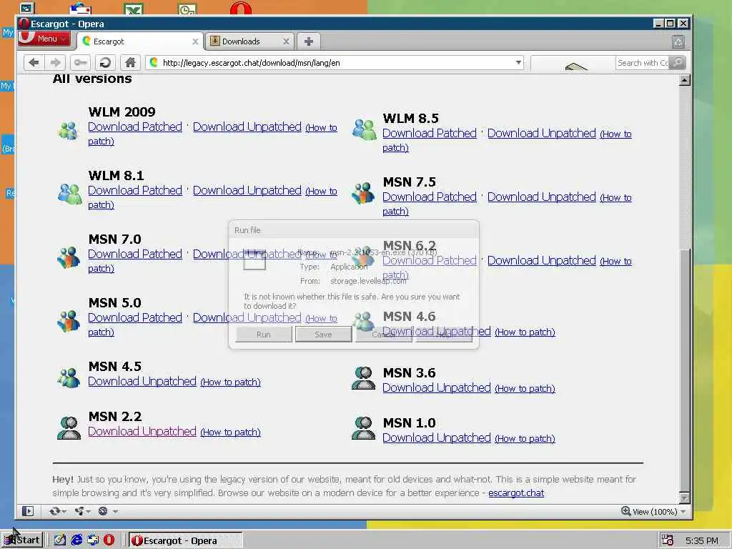Download Patched MSN 7.5
732x549 pixels.
coord(430,197)
